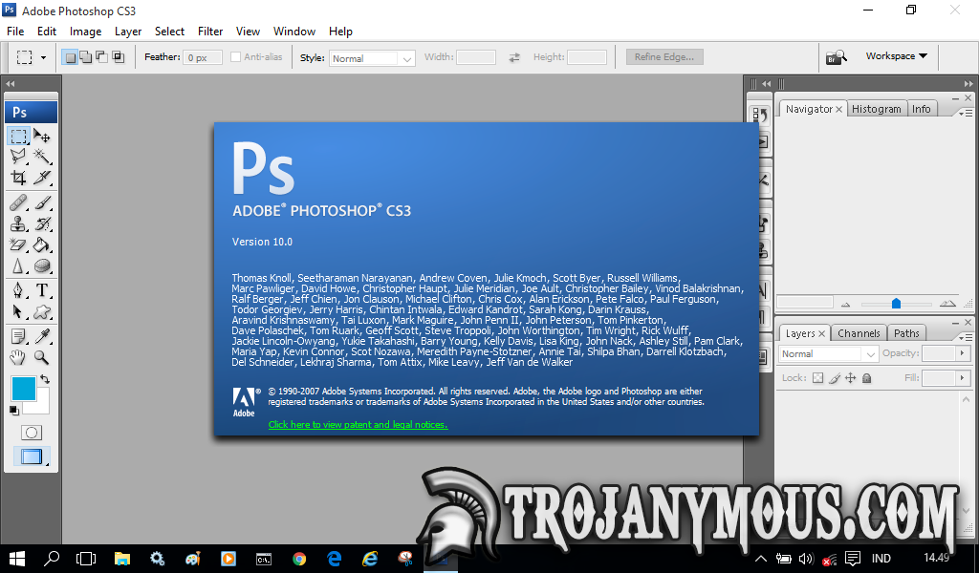Select the Hand tool
Screen dimensions: 979x573
(x=18, y=357)
